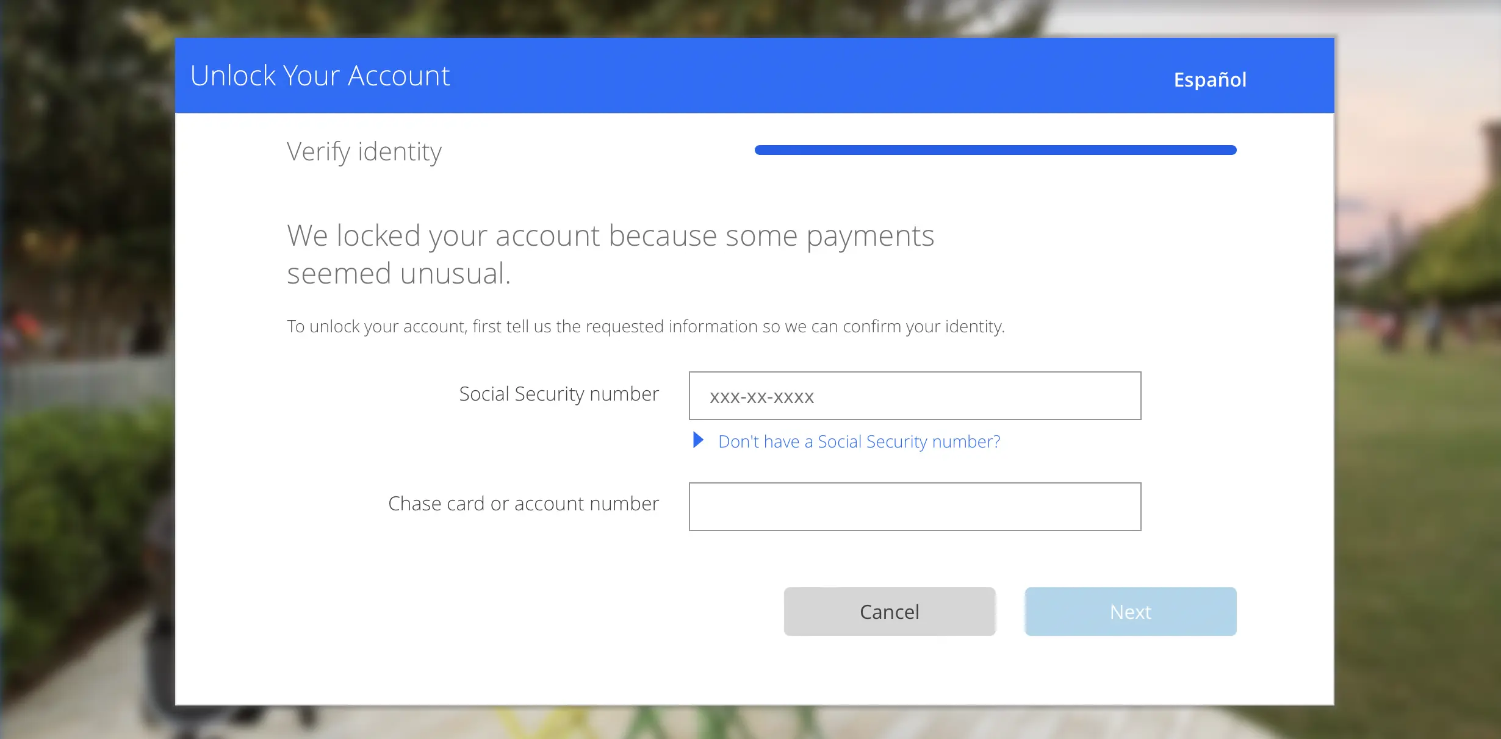Click the word "unusual" in the heading
This screenshot has width=1501, height=739.
pyautogui.click(x=454, y=274)
